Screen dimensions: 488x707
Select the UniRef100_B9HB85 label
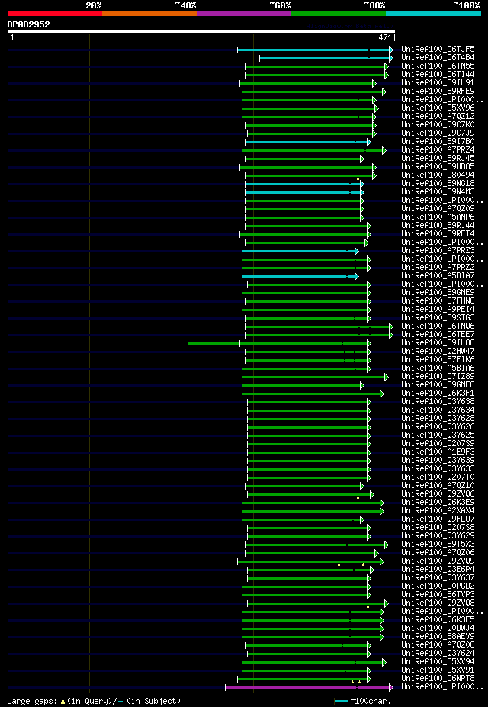pos(438,167)
